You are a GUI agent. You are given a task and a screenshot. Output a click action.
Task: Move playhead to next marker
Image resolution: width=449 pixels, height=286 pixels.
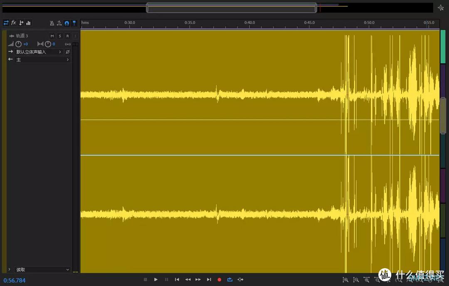(209, 279)
